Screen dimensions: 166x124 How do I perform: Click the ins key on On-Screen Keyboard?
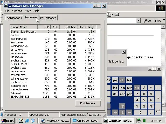point(115,88)
